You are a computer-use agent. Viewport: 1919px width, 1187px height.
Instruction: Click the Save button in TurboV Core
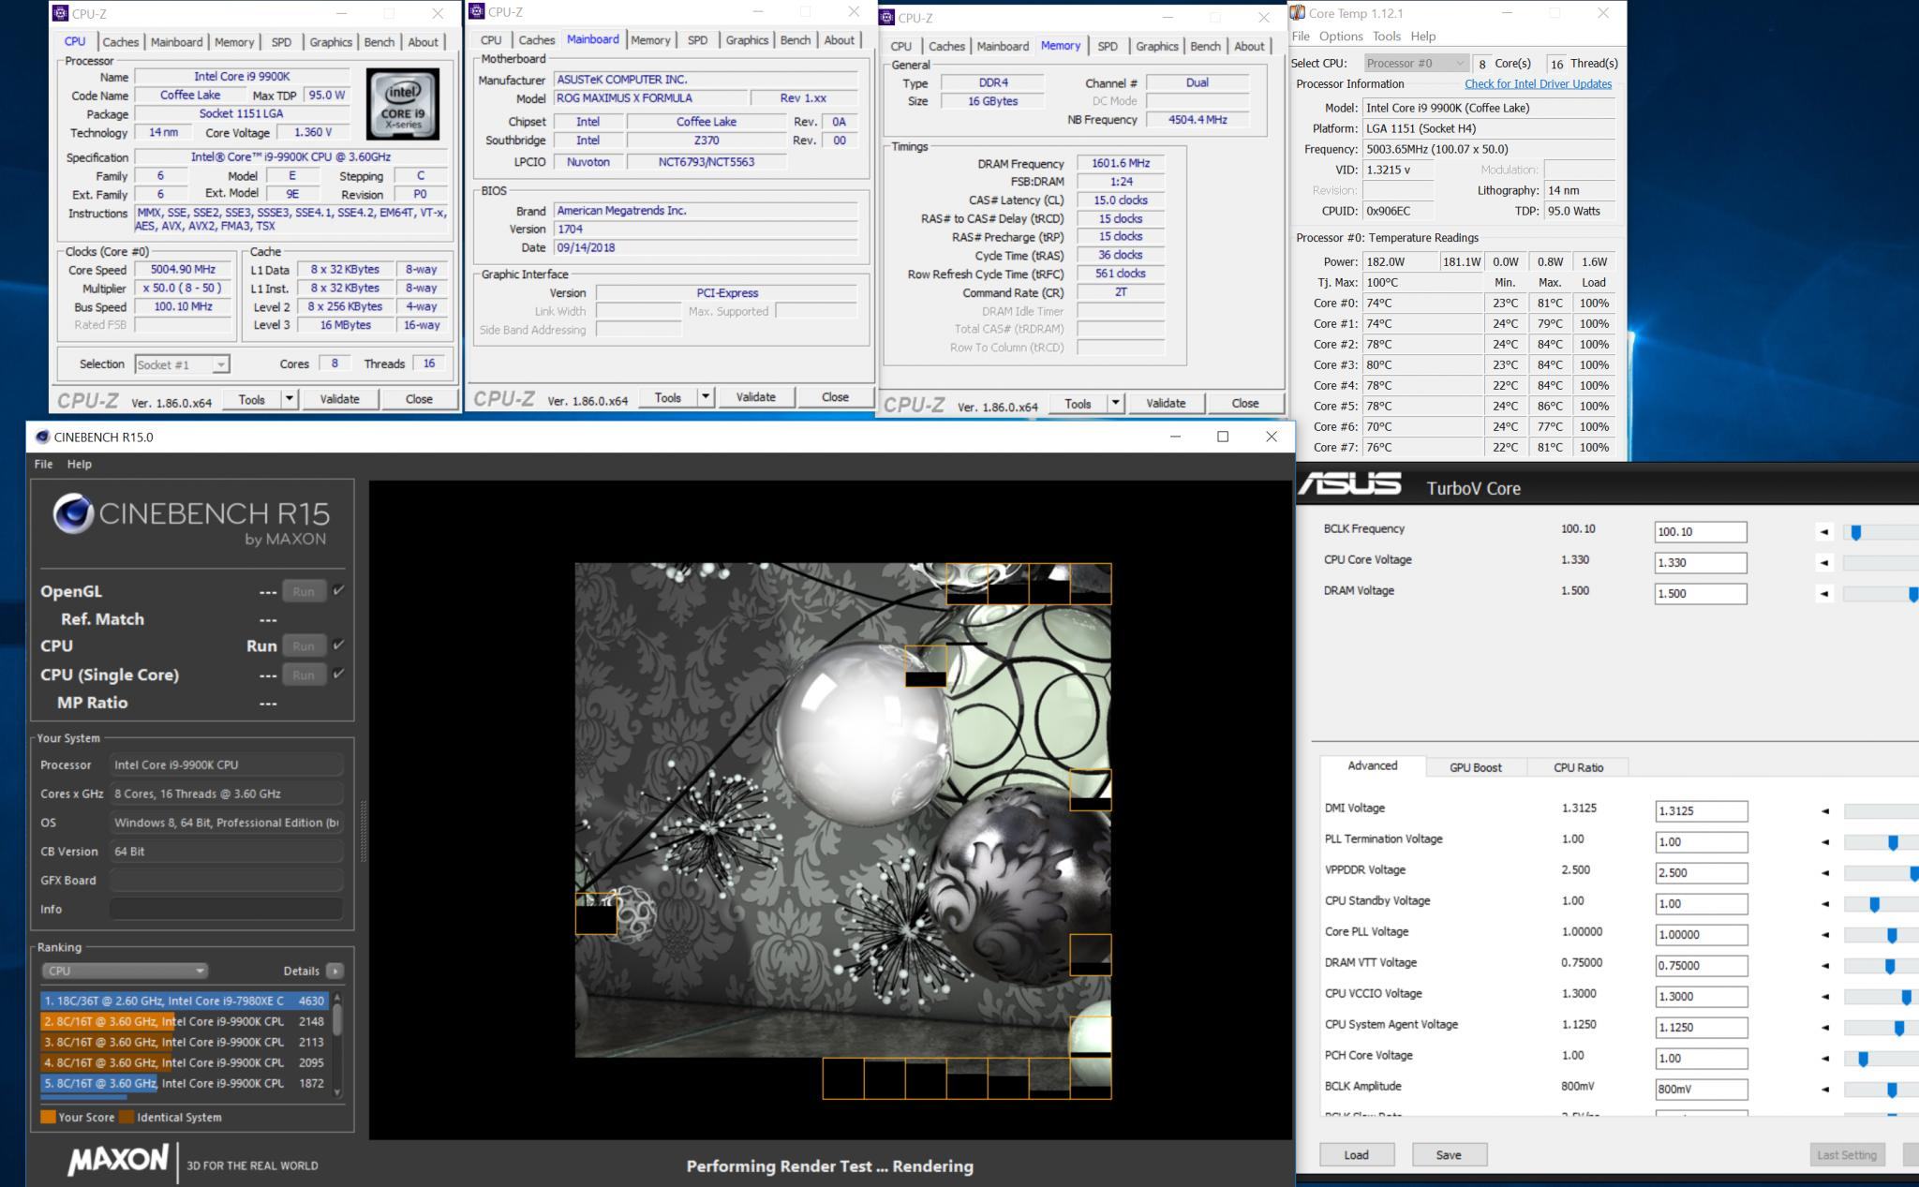[1449, 1155]
